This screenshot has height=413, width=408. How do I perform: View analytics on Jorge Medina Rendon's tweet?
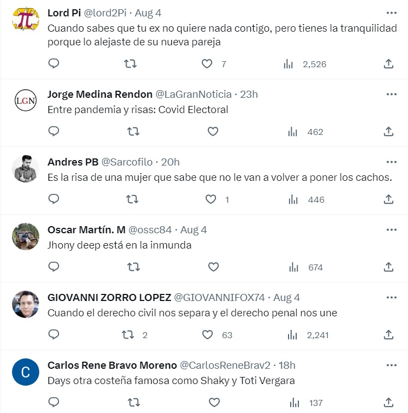pyautogui.click(x=293, y=132)
